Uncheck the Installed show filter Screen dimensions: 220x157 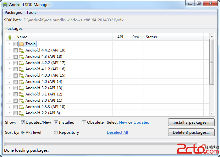pyautogui.click(x=56, y=122)
